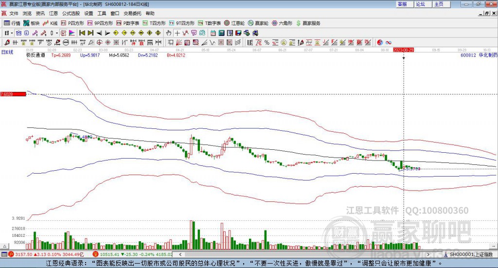498x268 pixels.
Task: Open the 帮助 menu
Action: coord(150,13)
